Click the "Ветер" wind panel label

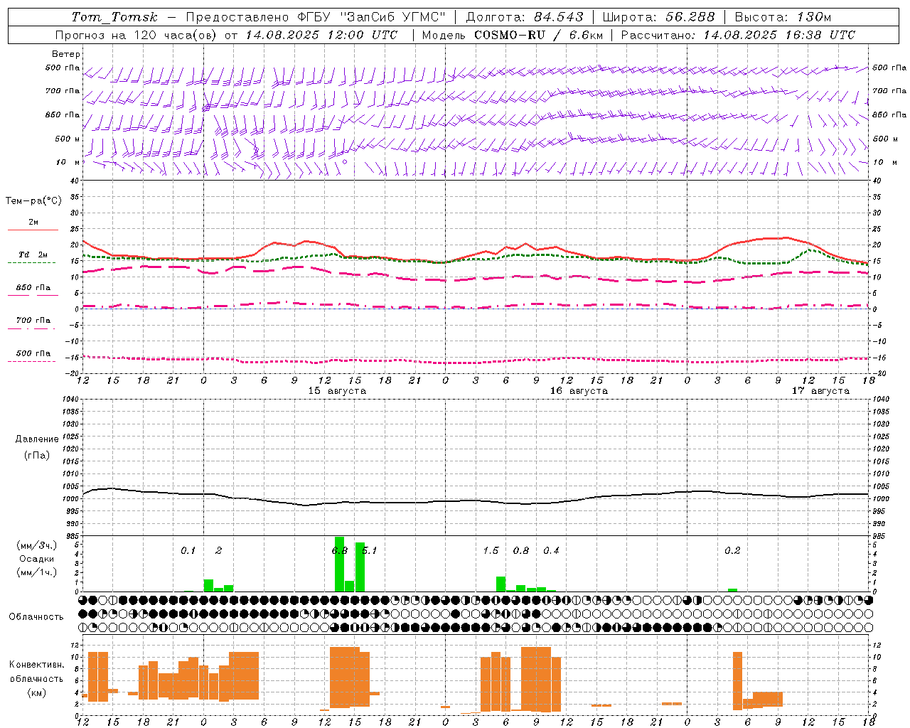[66, 54]
